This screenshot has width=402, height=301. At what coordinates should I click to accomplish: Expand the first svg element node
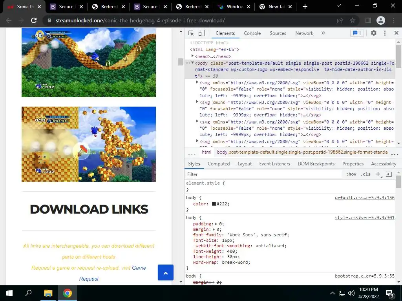pos(197,82)
